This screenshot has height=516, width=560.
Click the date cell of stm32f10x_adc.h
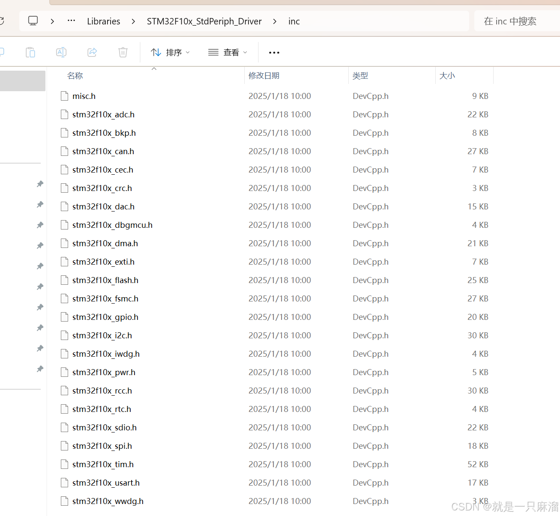click(x=280, y=114)
